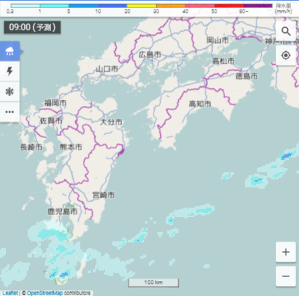299x296 pixels.
Task: Click the yellow 20 mm/h legend swatch
Action: pyautogui.click(x=141, y=5)
